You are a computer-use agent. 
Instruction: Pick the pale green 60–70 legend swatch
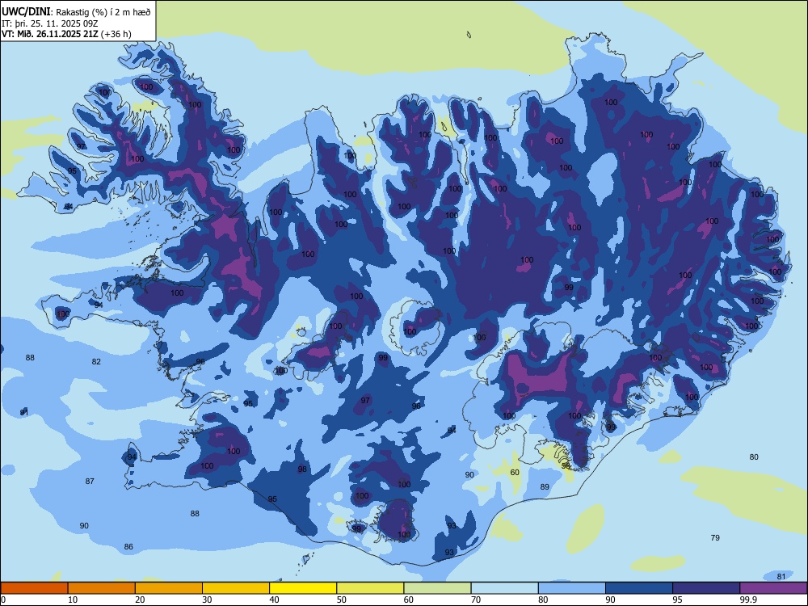(437, 588)
